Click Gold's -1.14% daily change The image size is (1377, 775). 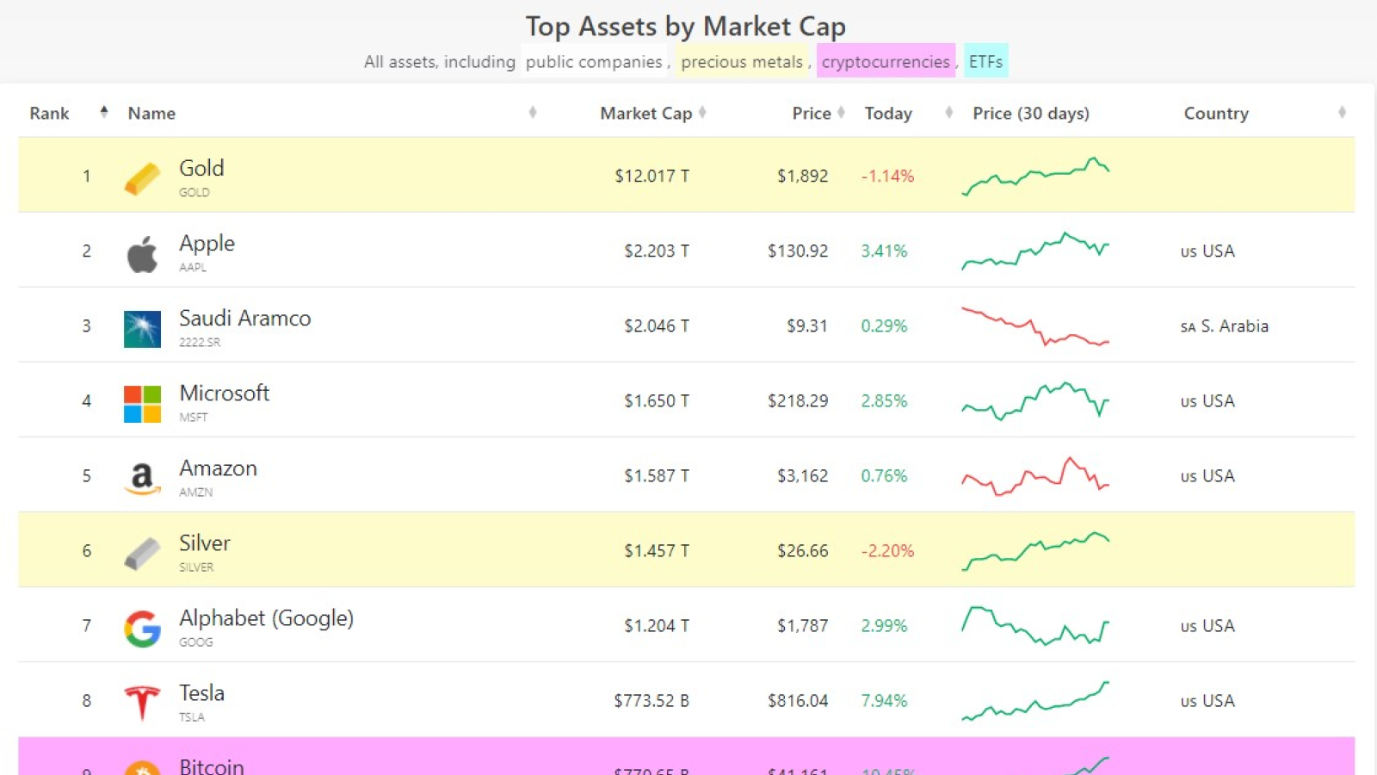[x=887, y=176]
